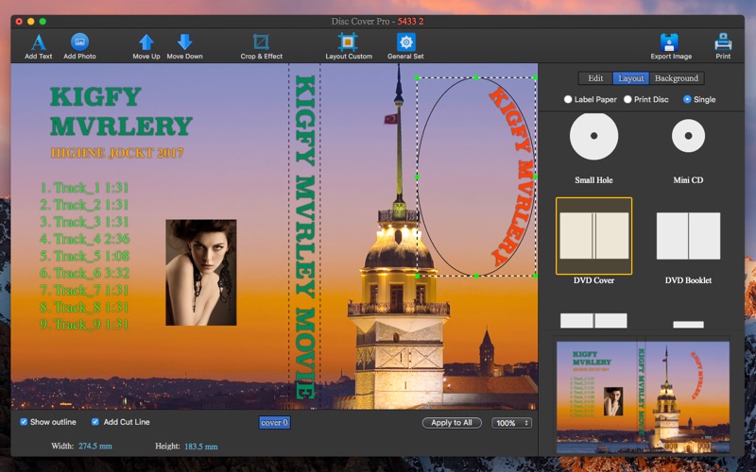Screen dimensions: 756x472
Task: Click the Apply to All button
Action: pos(452,423)
